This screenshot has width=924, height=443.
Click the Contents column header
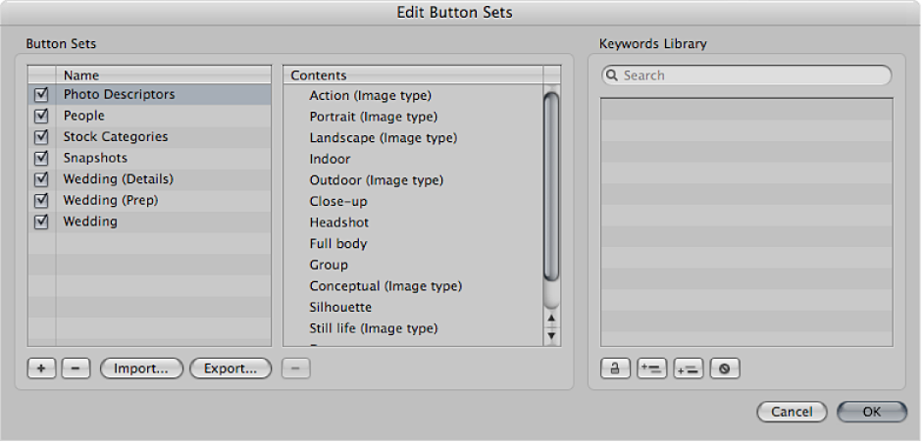tap(413, 75)
